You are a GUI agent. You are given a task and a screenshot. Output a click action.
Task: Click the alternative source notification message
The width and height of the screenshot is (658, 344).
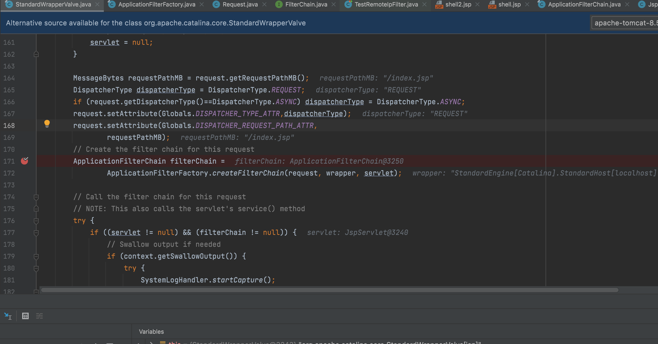pyautogui.click(x=156, y=23)
